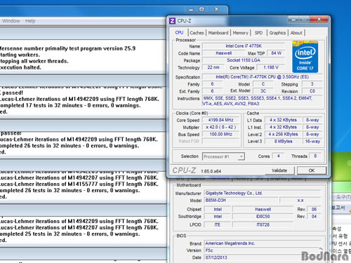Click the LPCIO value 'IT8728' in rear CPU-Z

tap(263, 224)
